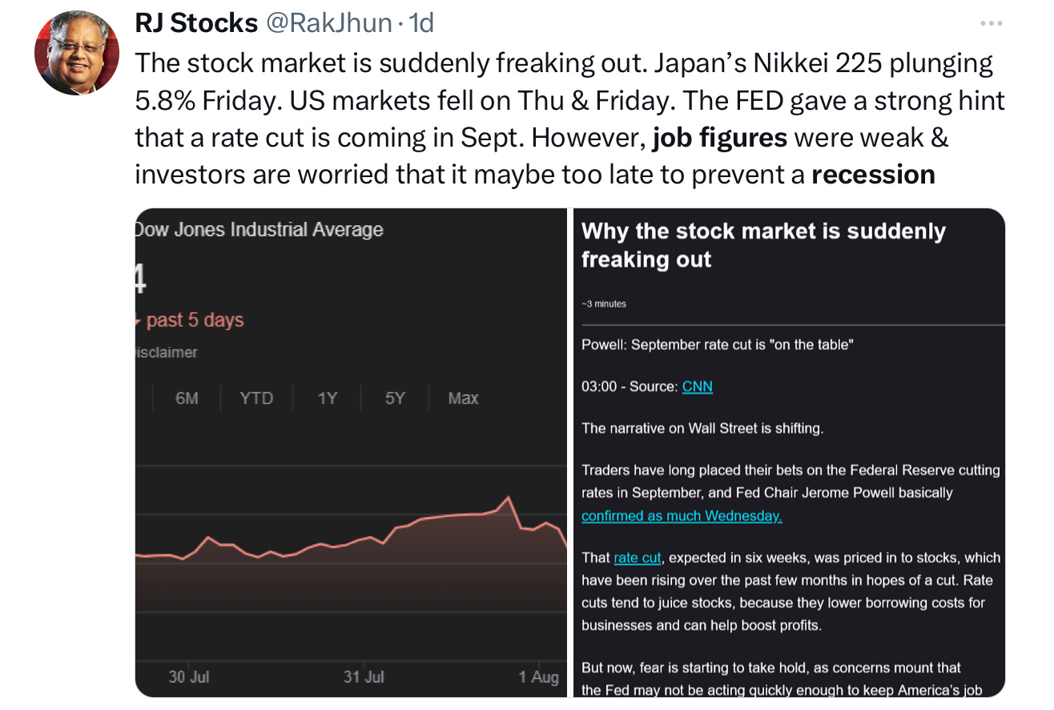Open the CNN source link

697,387
